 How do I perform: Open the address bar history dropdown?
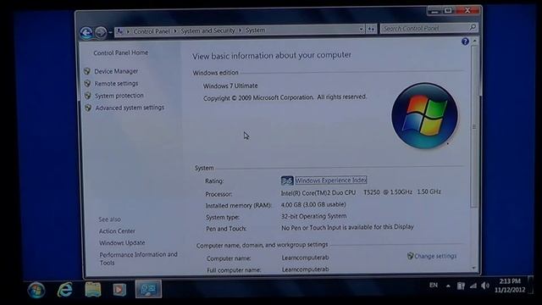click(361, 30)
